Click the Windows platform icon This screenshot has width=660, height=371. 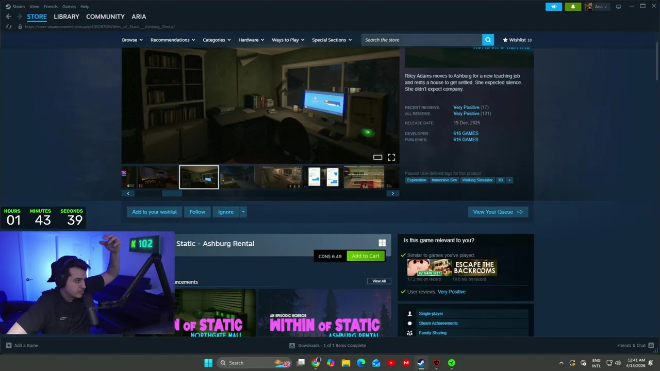click(x=382, y=243)
